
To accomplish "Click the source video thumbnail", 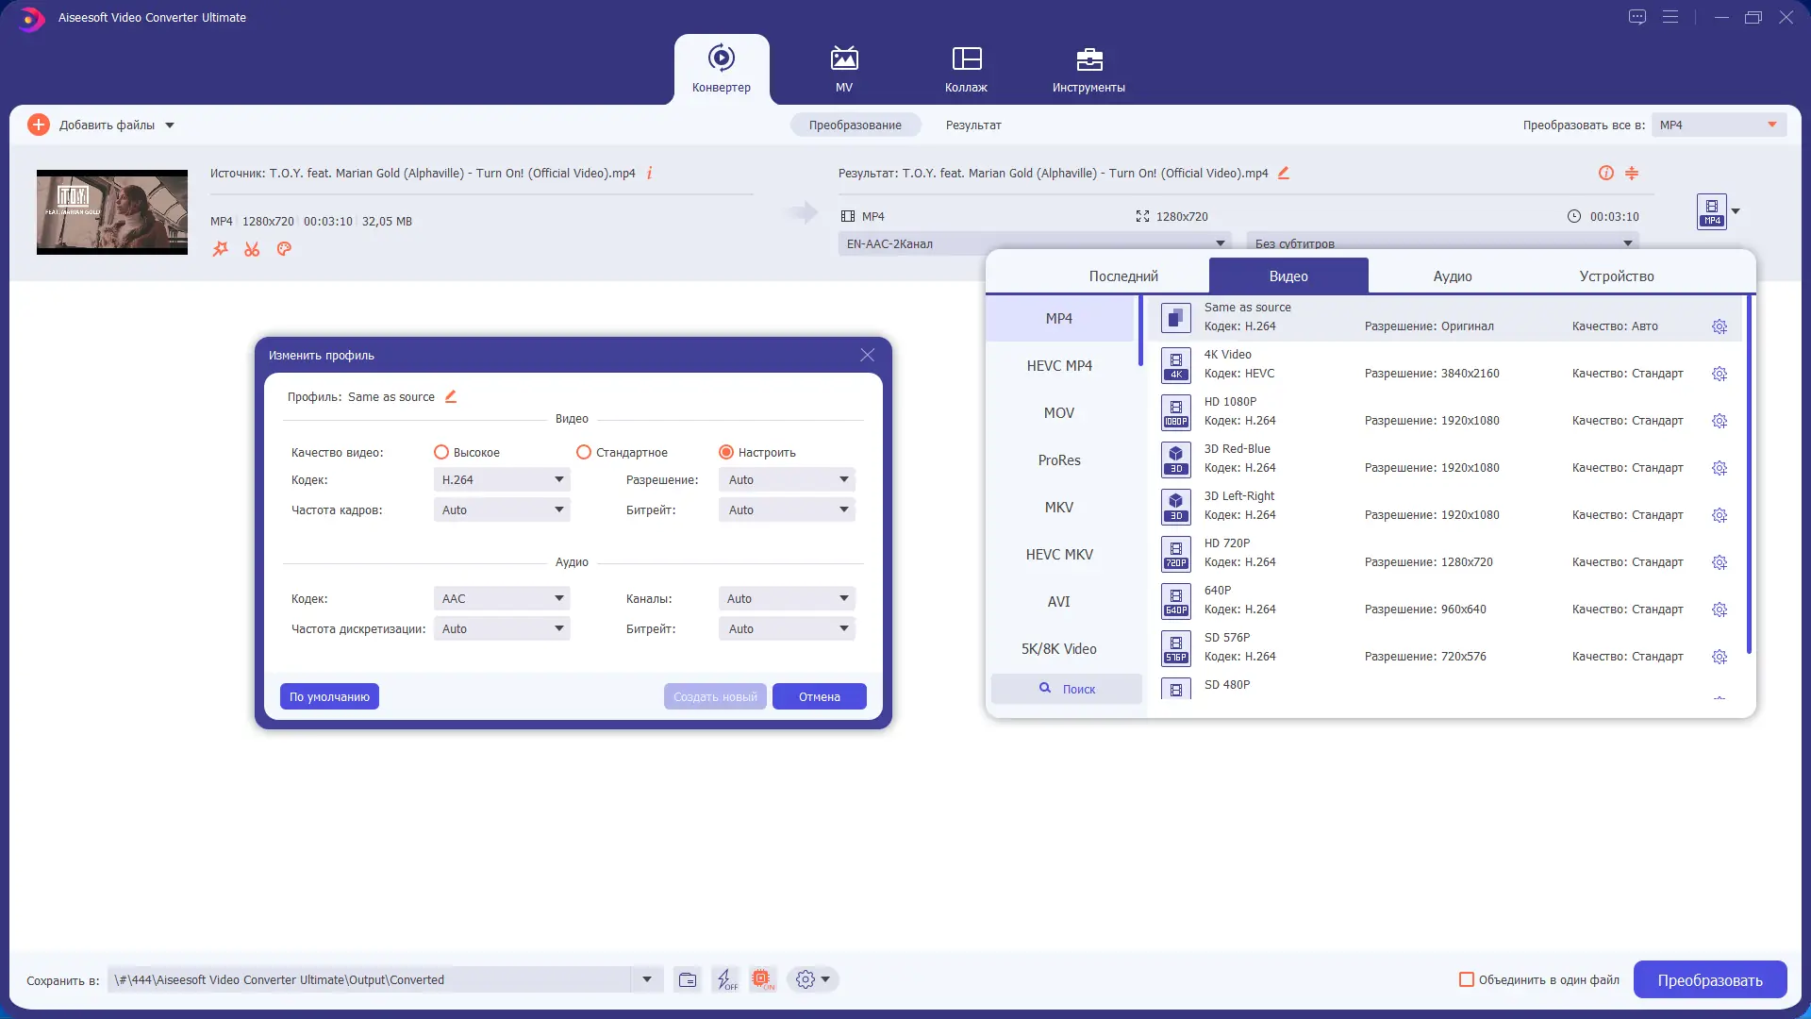I will tap(112, 212).
